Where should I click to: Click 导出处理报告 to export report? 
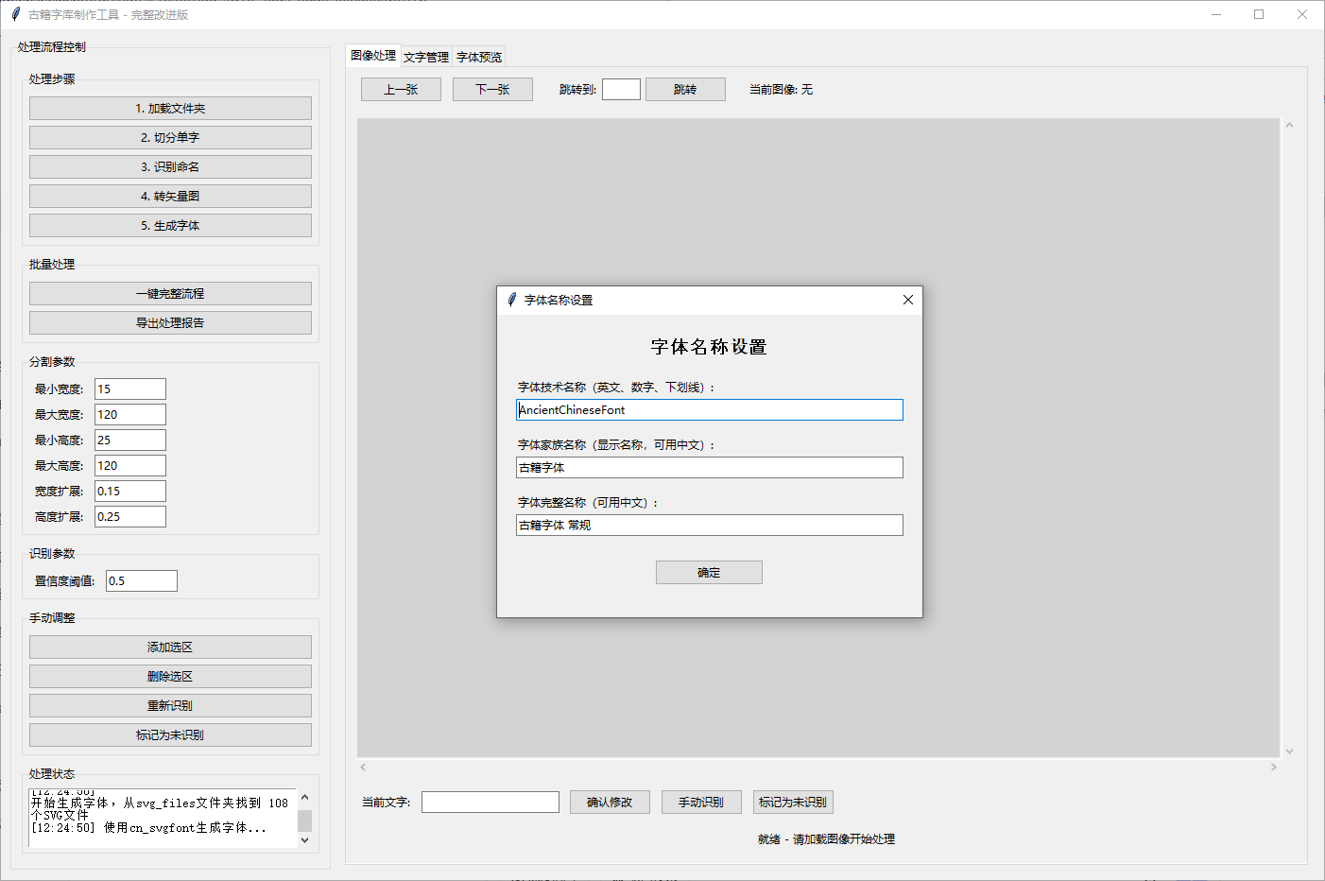click(x=170, y=322)
